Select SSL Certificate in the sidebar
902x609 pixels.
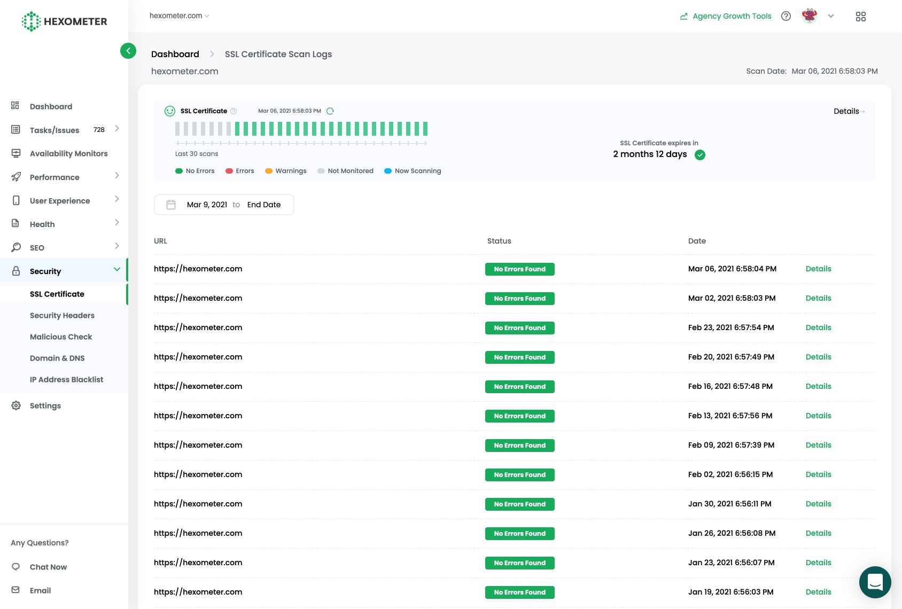57,294
